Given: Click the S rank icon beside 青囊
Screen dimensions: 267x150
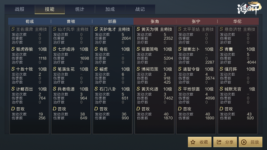Looking at the screenshot, I should pyautogui.click(x=221, y=49).
